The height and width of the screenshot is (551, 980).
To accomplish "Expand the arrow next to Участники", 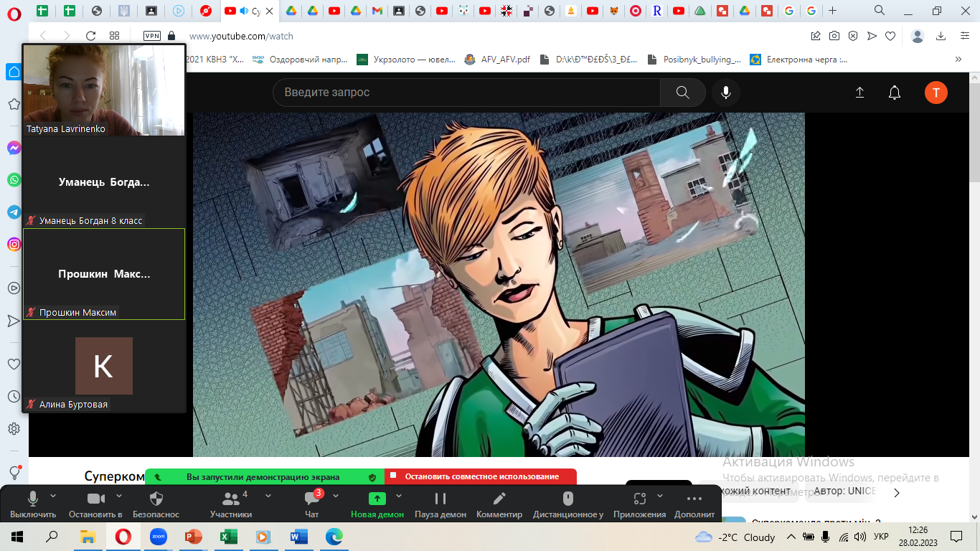I will click(x=268, y=496).
